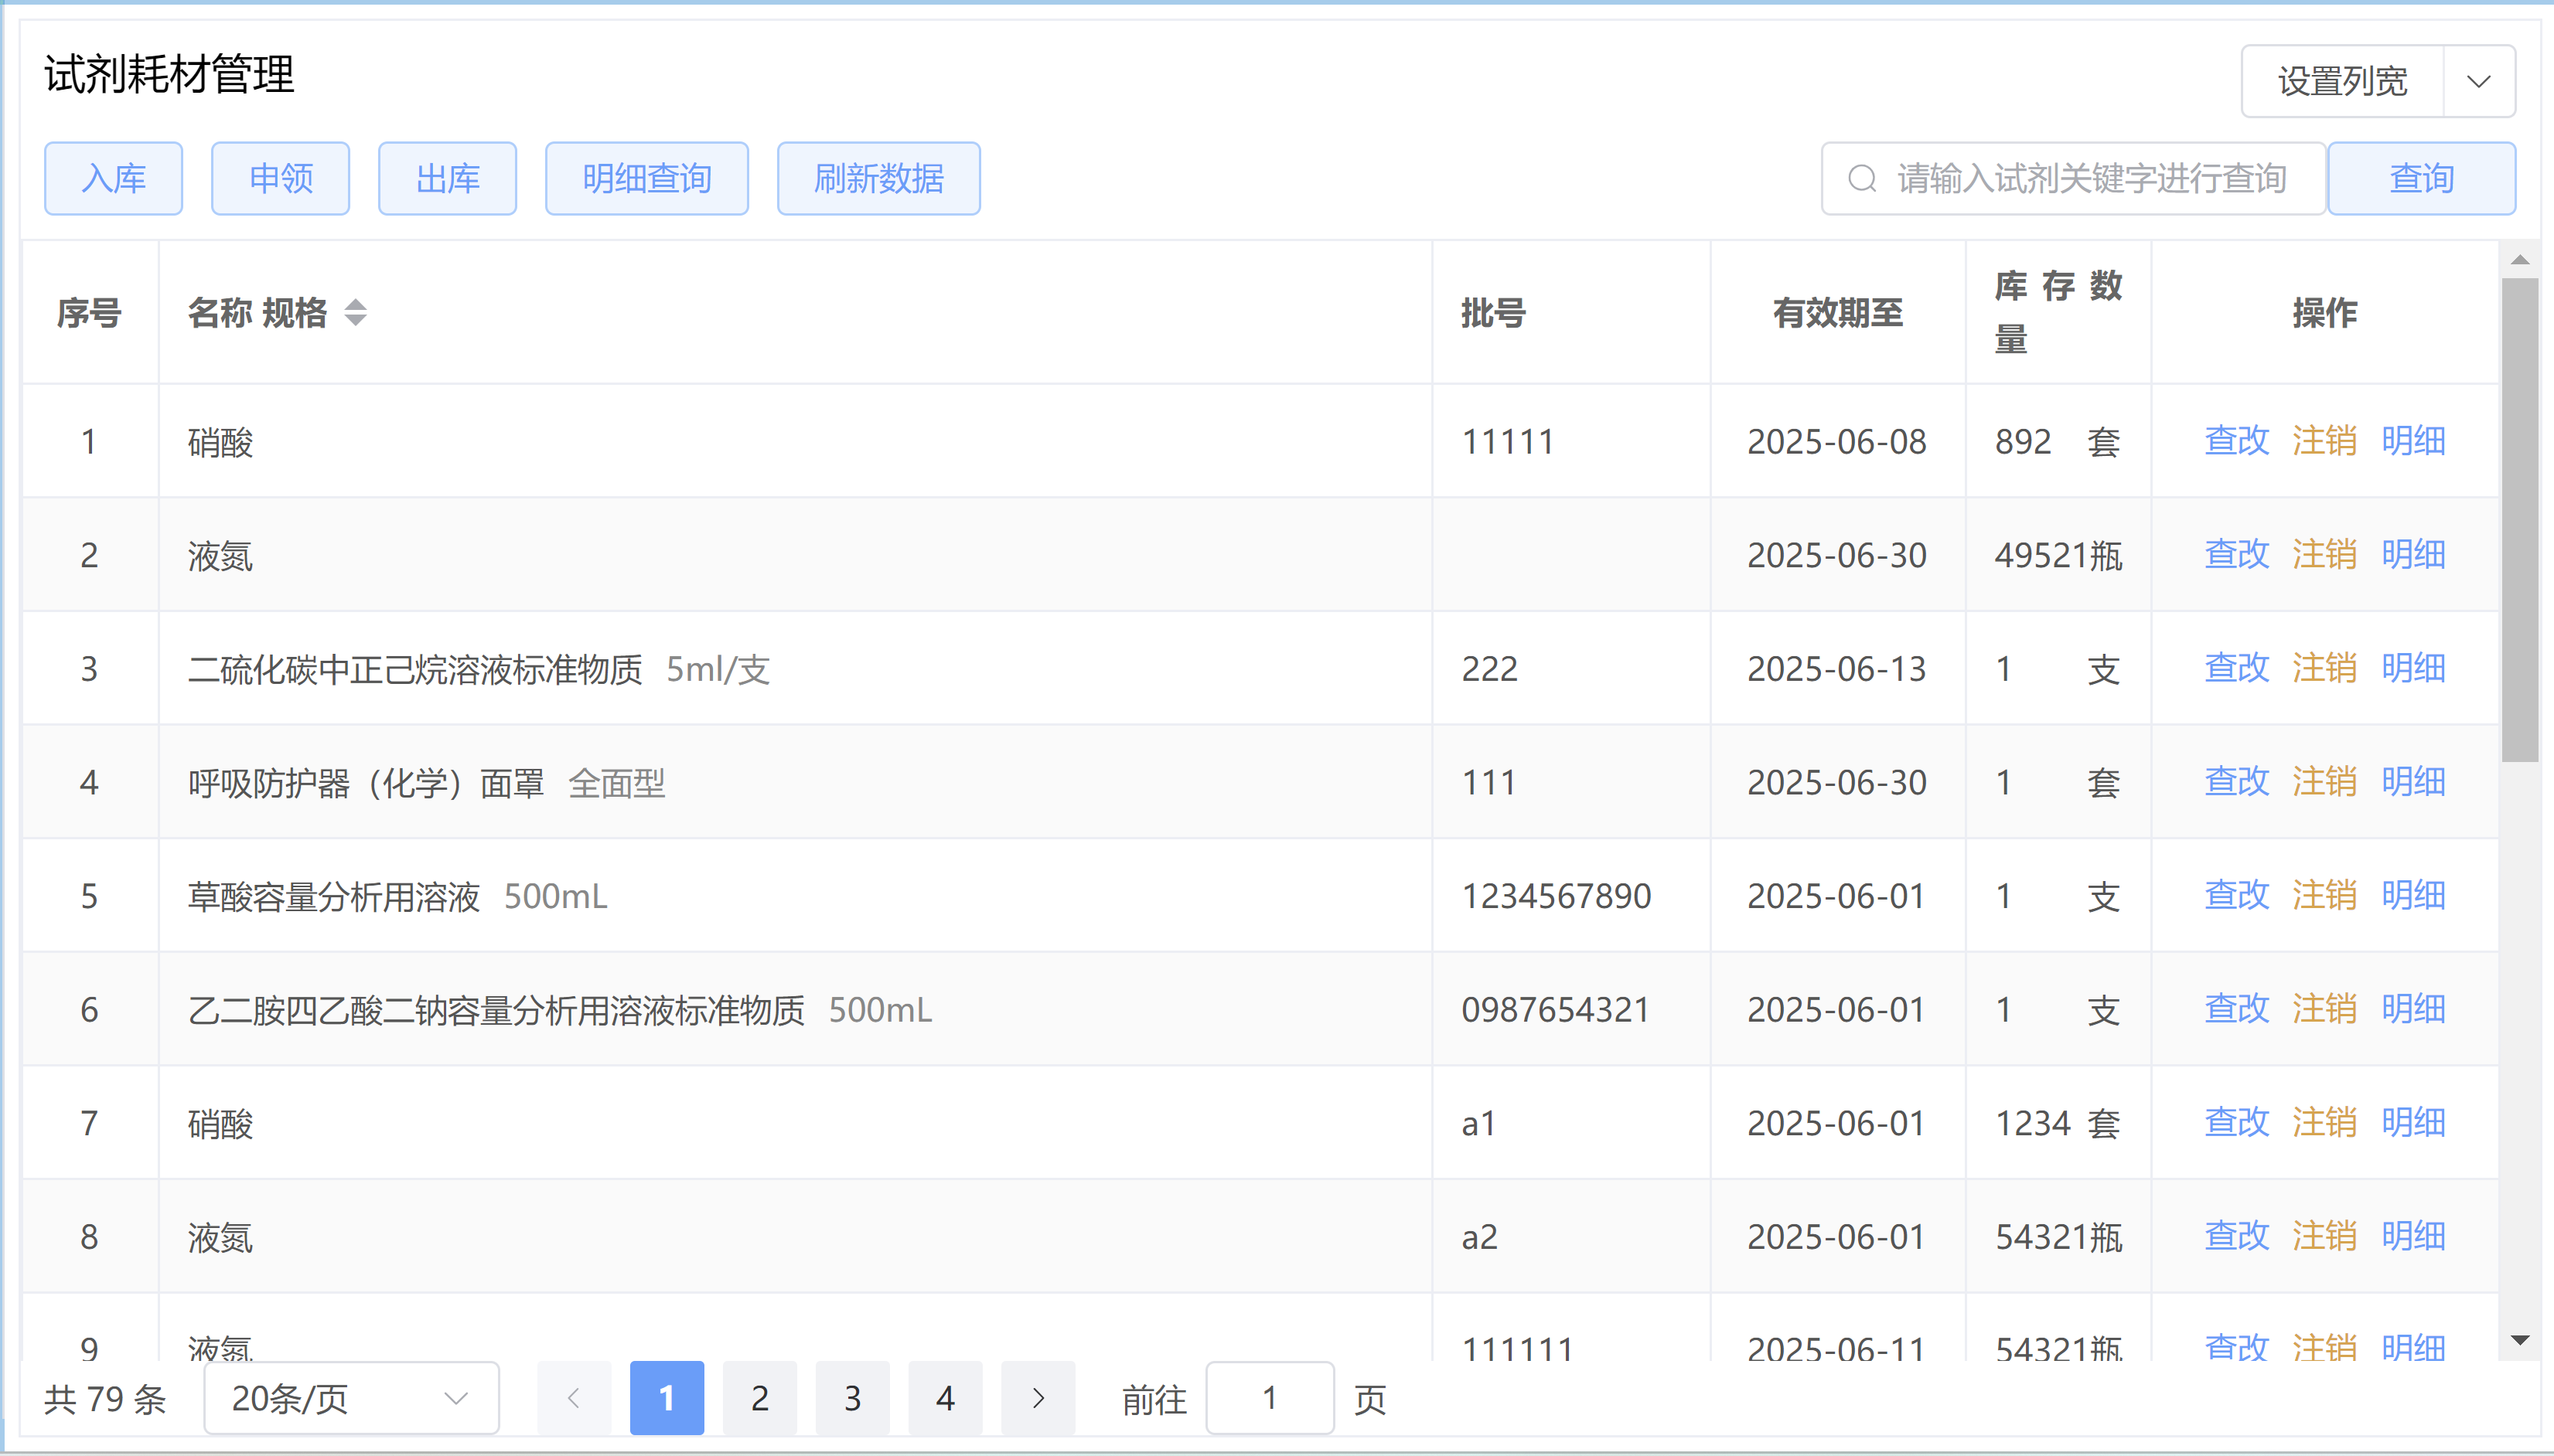Click the previous page arrow
This screenshot has width=2554, height=1456.
pos(573,1398)
